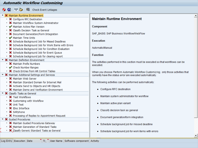Click the Software component column header
This screenshot has height=148, width=198.
76,141
